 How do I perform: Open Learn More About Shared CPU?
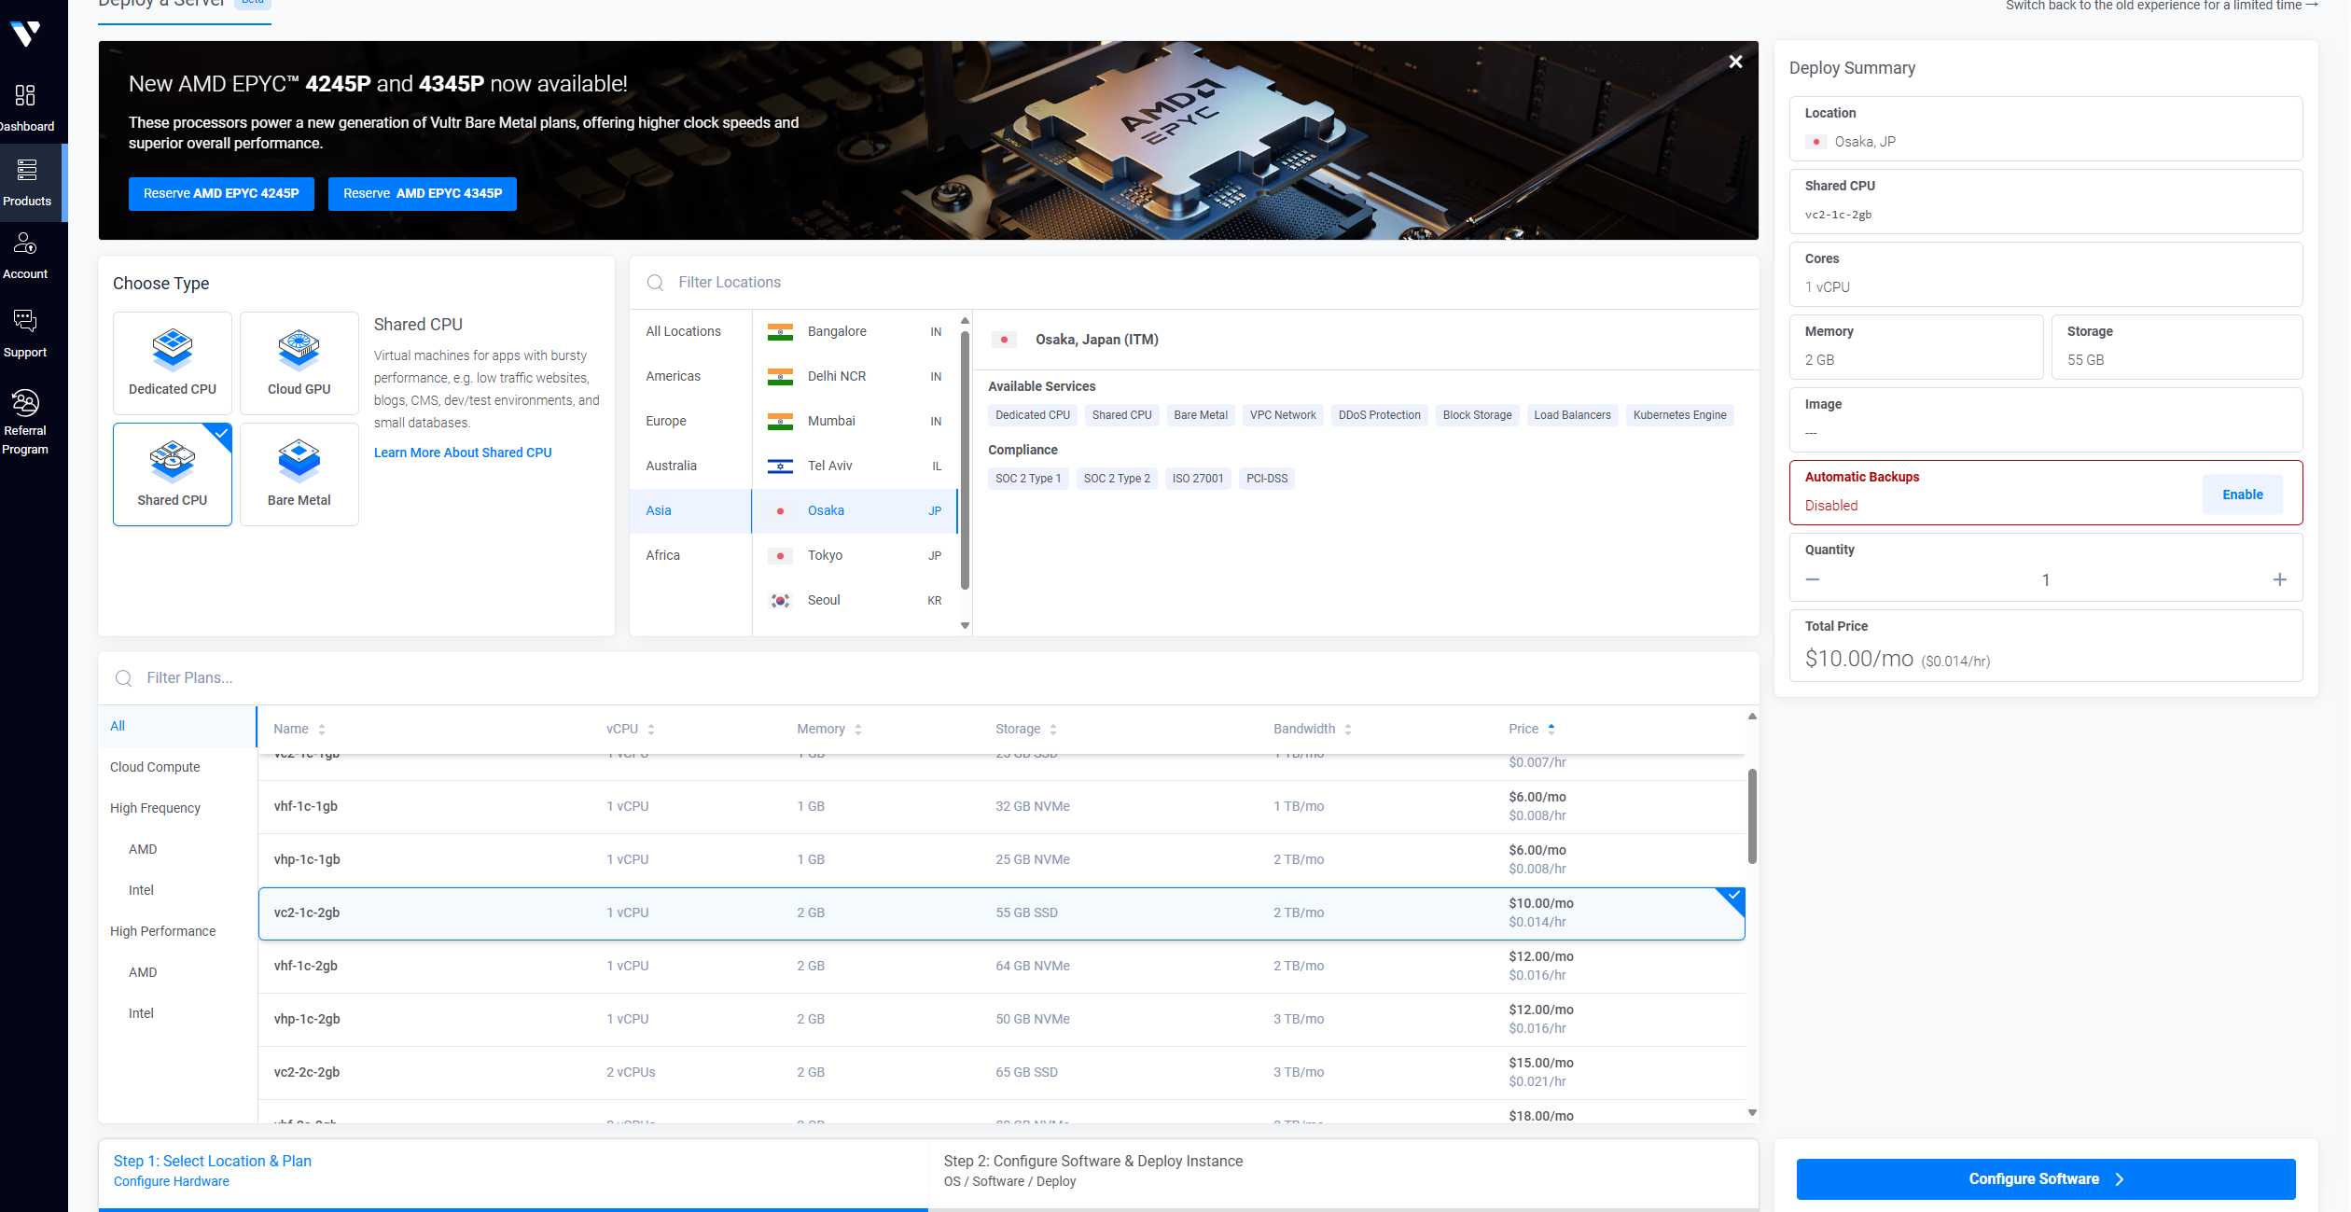tap(463, 453)
